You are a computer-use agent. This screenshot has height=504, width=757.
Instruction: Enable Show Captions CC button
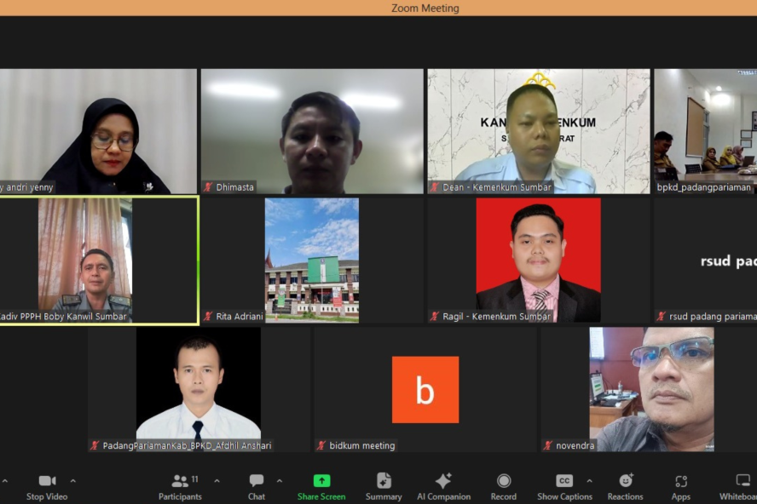point(563,481)
